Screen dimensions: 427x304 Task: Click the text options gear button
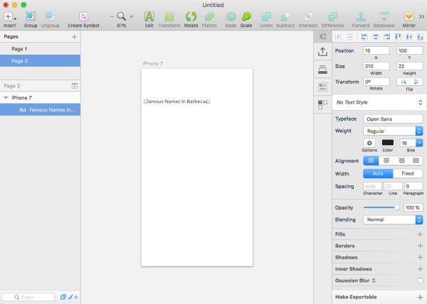(x=369, y=143)
